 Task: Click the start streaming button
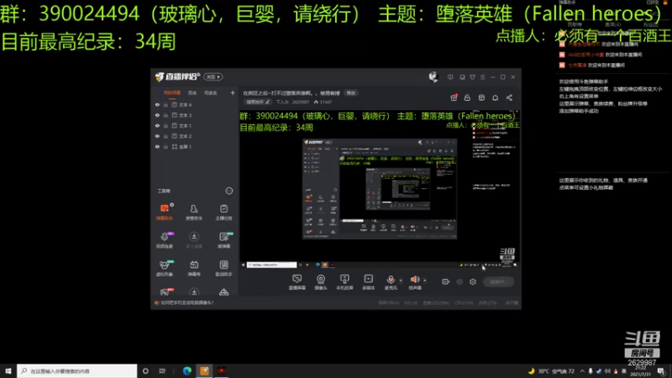(498, 281)
